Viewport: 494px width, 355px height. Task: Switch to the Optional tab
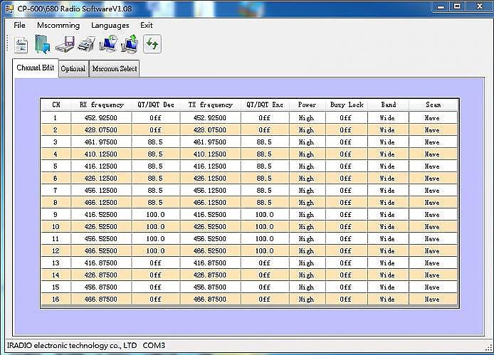point(73,69)
